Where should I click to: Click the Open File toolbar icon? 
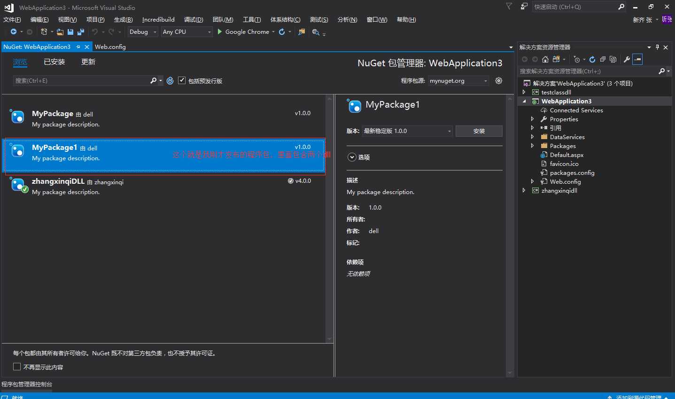click(60, 32)
